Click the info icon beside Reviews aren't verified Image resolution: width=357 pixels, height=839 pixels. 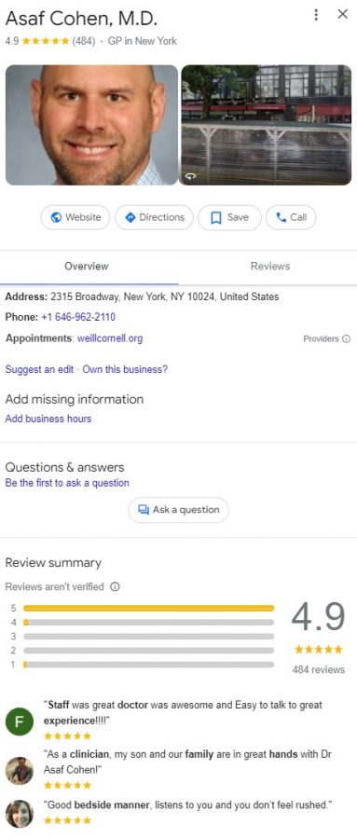pyautogui.click(x=115, y=587)
